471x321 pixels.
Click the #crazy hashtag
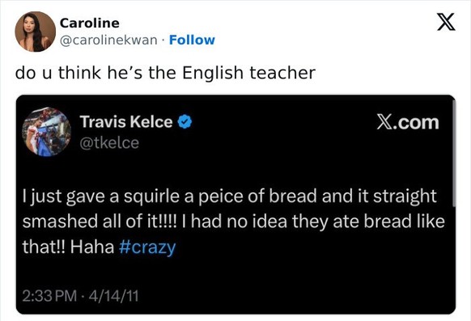[147, 247]
